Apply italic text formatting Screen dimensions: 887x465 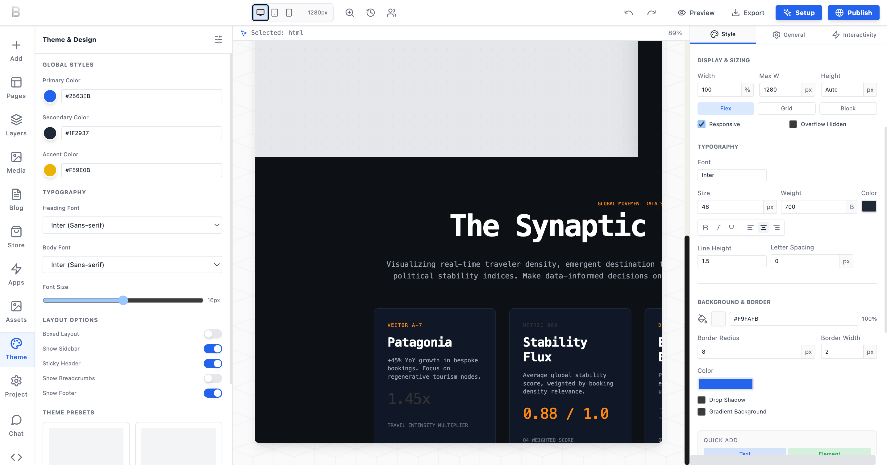click(x=718, y=227)
